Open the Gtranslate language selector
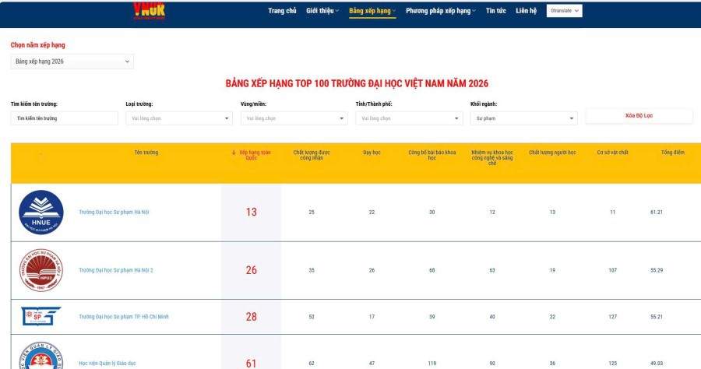This screenshot has height=369, width=701. coord(565,11)
